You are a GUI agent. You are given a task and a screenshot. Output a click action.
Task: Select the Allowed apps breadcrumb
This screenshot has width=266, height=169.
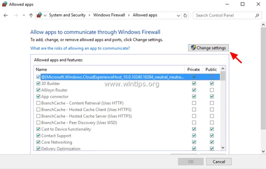pos(145,15)
